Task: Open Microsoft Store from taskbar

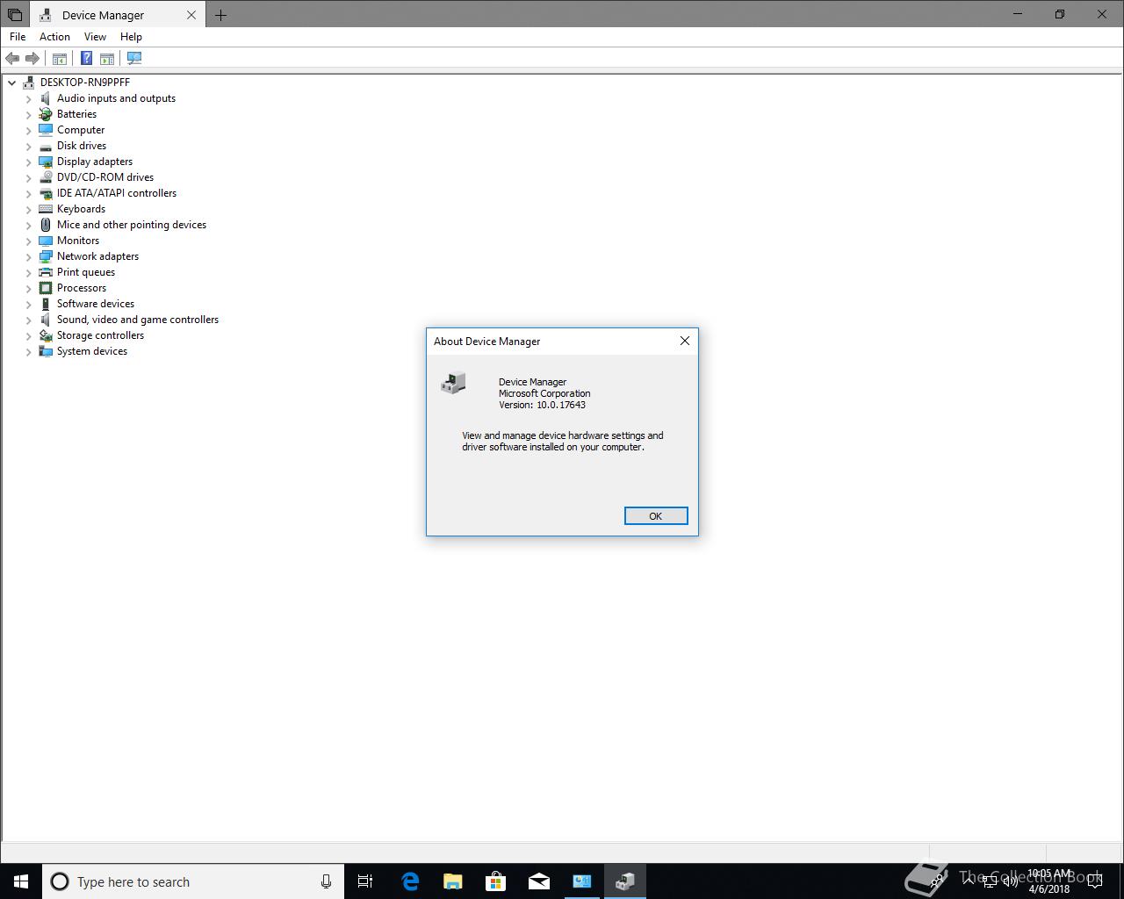Action: (496, 881)
